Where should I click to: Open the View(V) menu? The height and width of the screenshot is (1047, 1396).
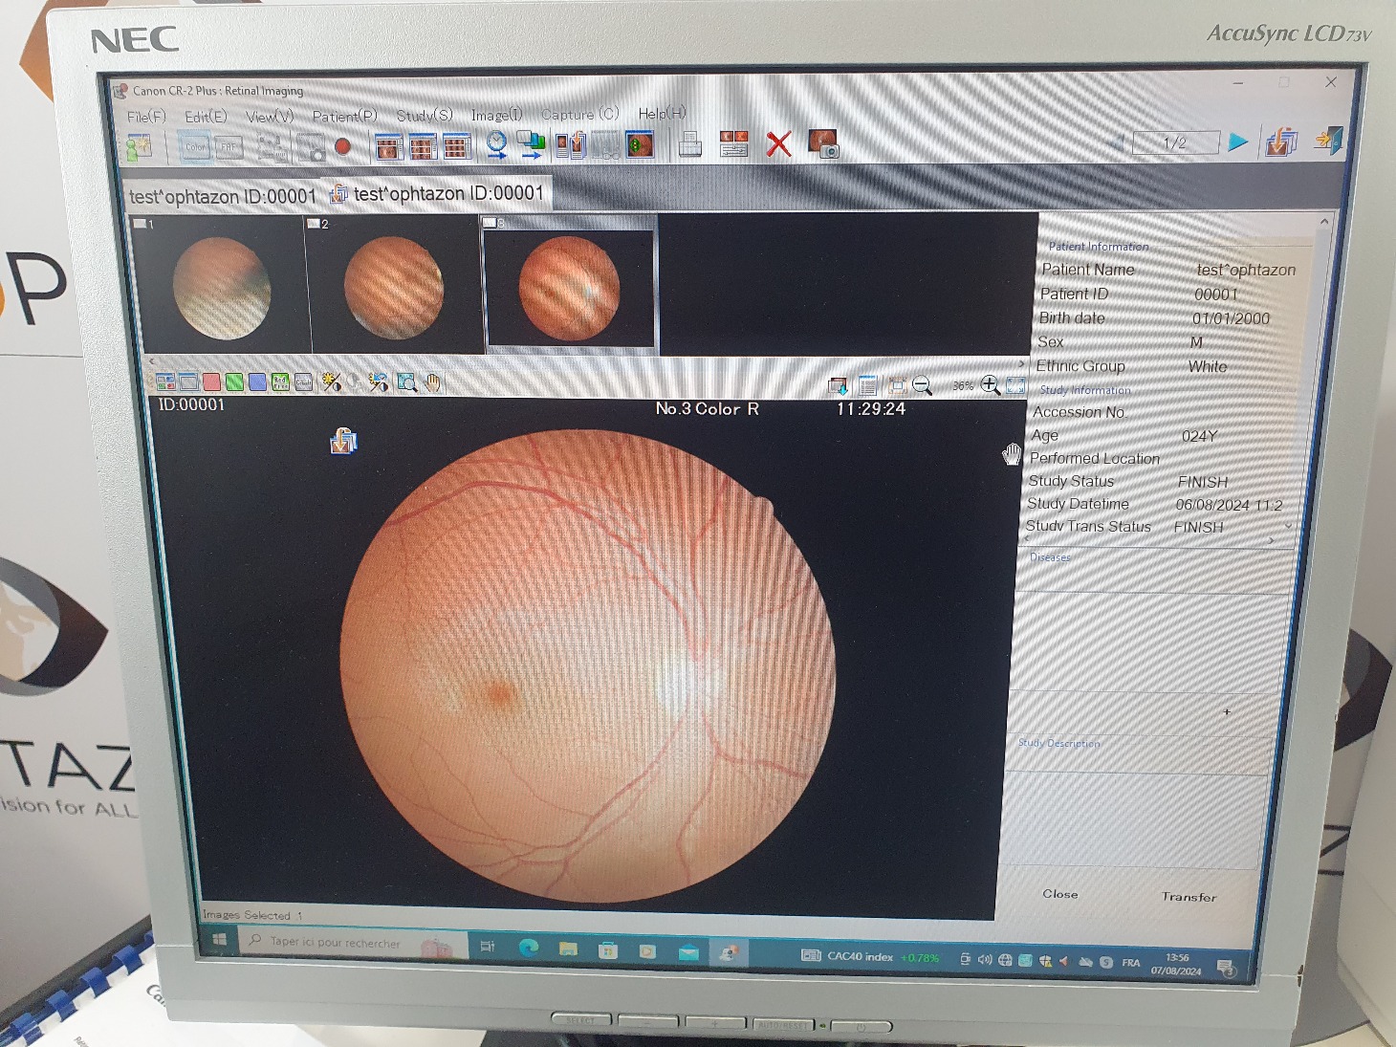point(270,117)
